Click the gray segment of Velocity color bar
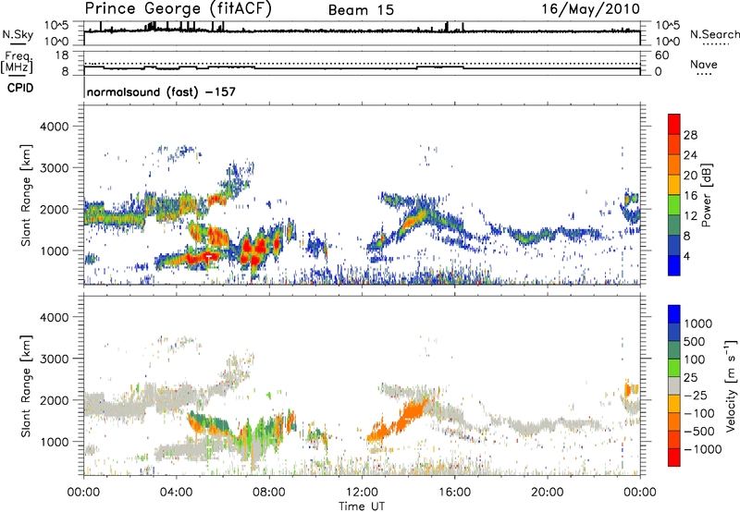 tap(674, 385)
